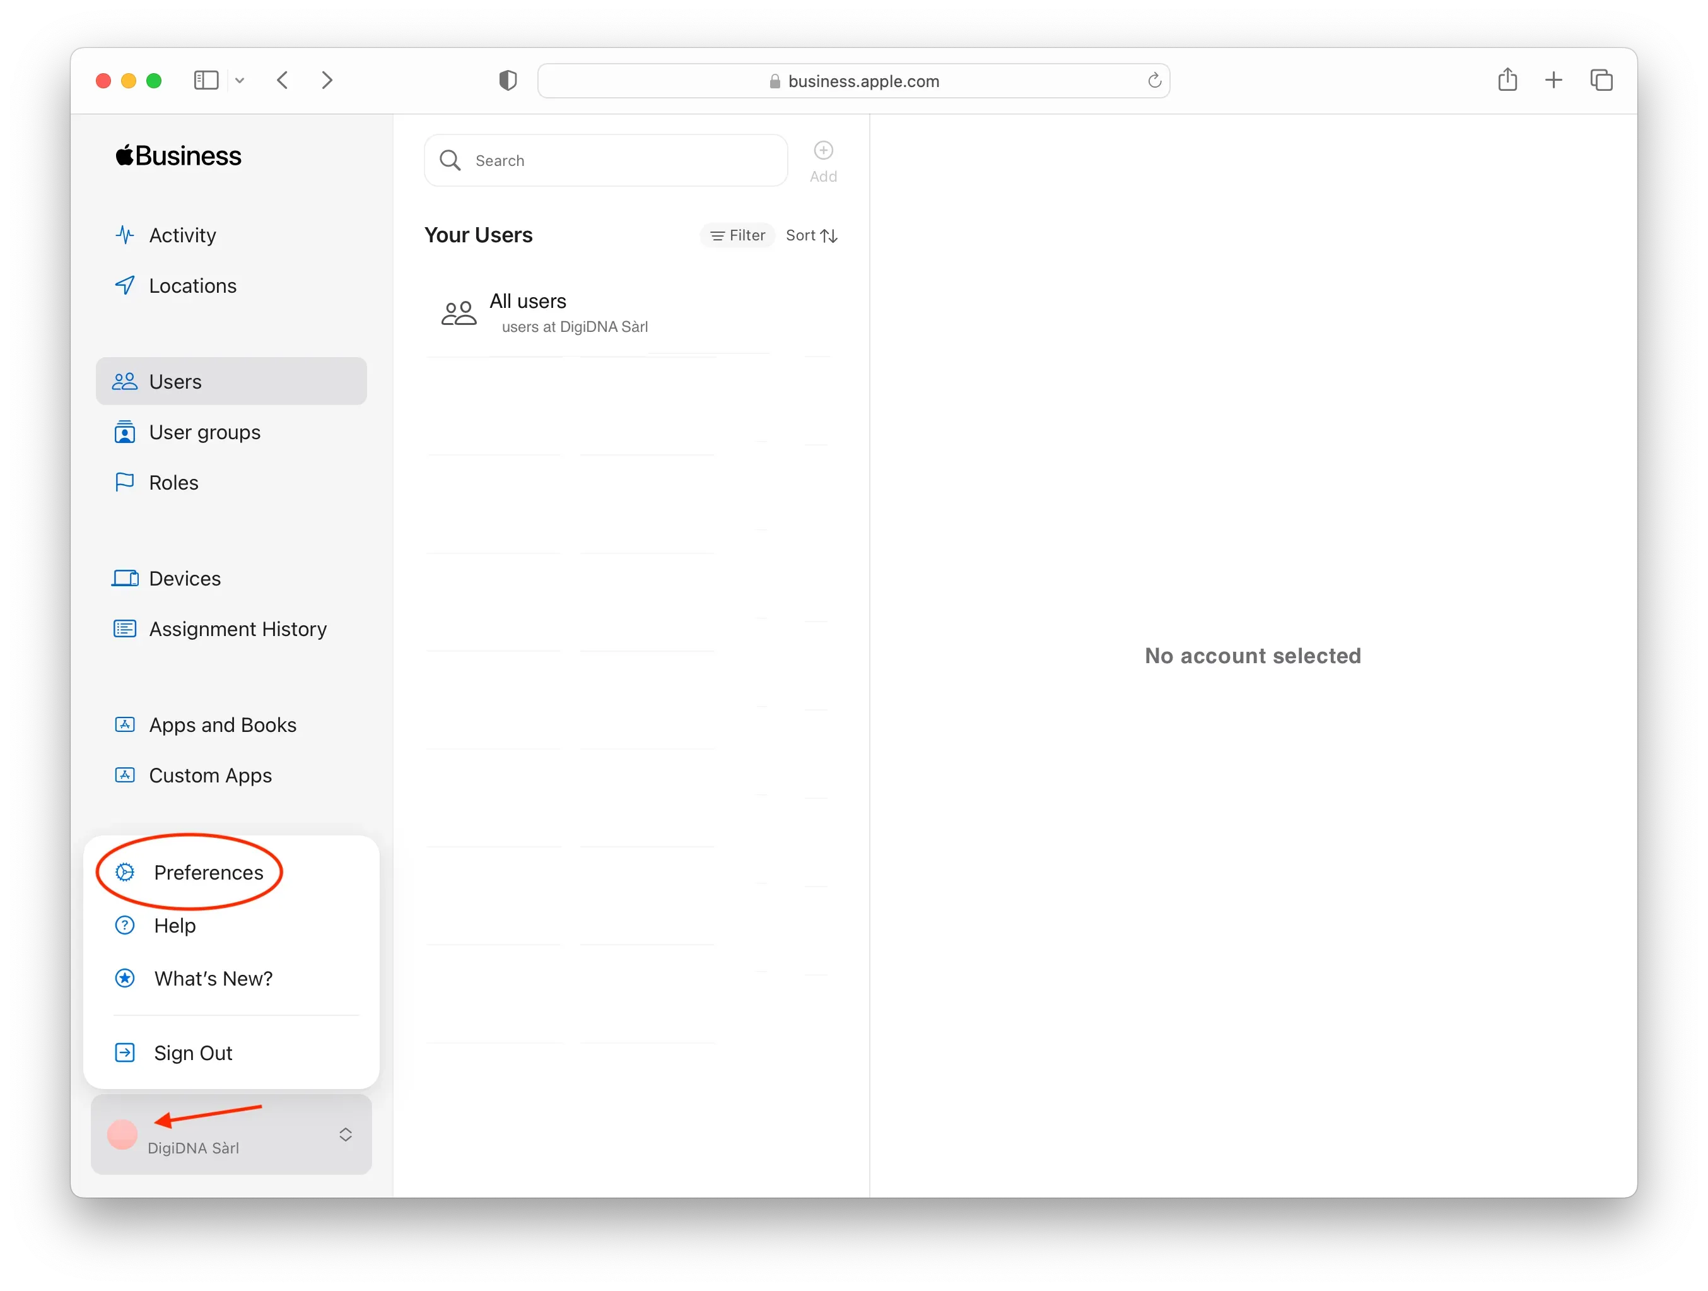Open the Devices section
Screen dimensions: 1708x1291
click(x=184, y=578)
